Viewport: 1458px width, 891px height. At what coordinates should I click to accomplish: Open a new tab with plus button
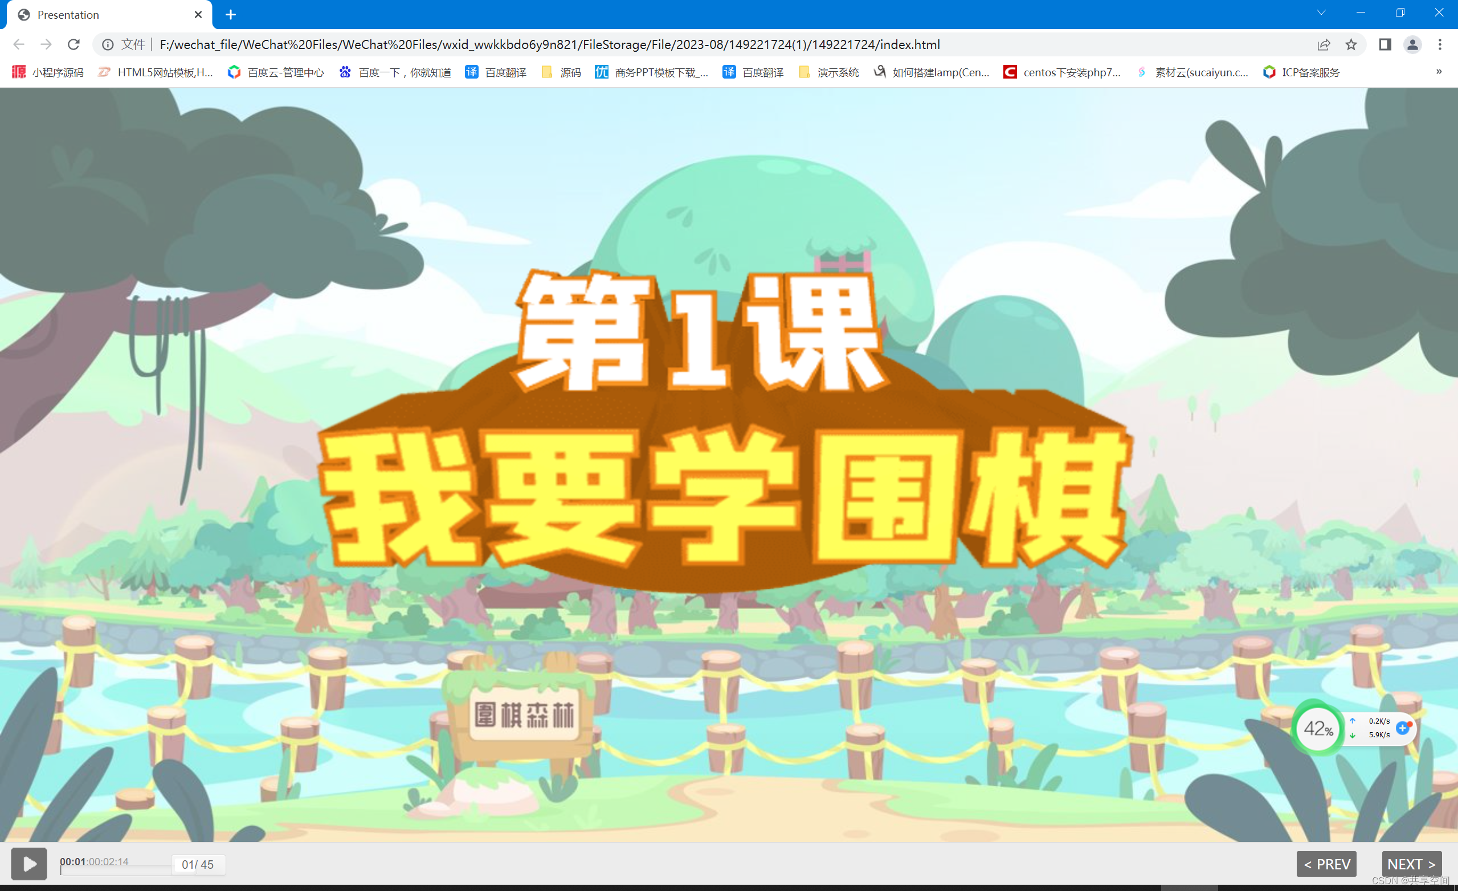coord(231,14)
